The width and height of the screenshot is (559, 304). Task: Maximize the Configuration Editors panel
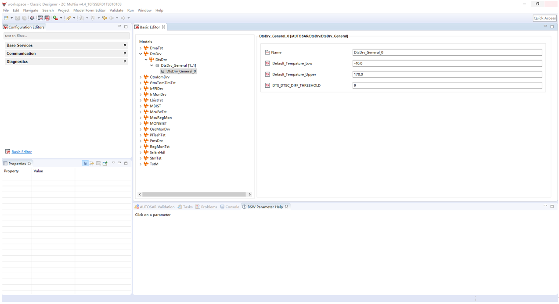126,27
